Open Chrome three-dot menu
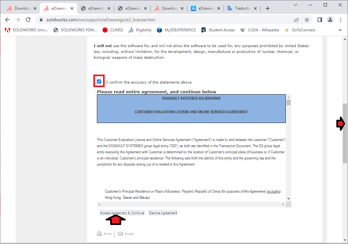 [341, 20]
